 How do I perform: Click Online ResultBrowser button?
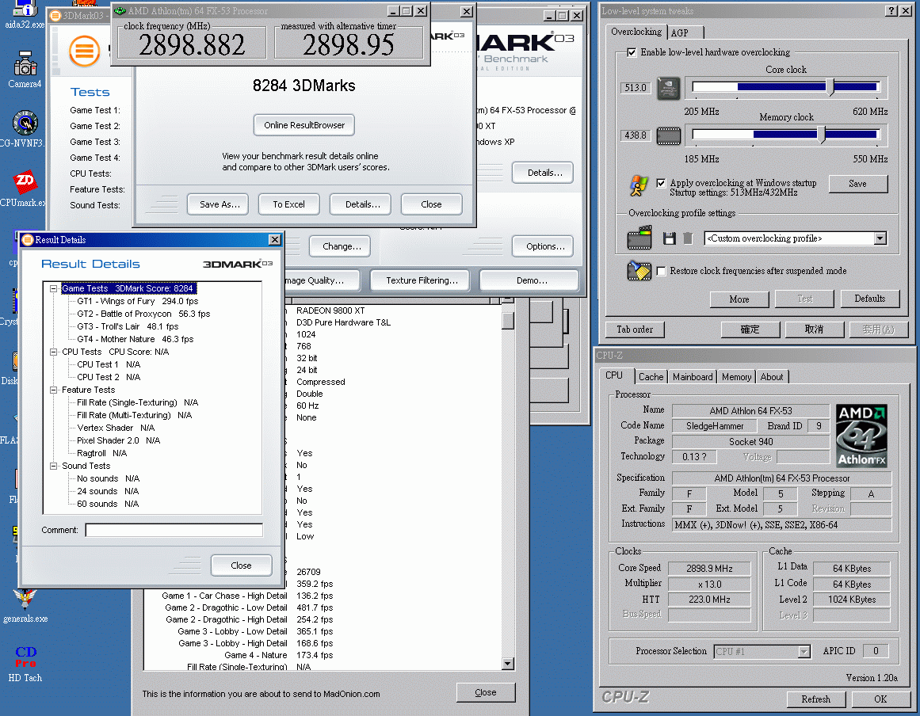[304, 125]
